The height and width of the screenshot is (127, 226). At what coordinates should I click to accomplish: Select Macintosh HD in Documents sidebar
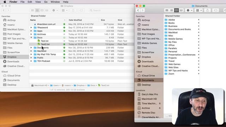(x=149, y=99)
